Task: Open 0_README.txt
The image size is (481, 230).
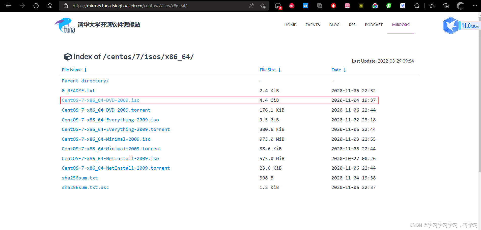Action: click(78, 91)
